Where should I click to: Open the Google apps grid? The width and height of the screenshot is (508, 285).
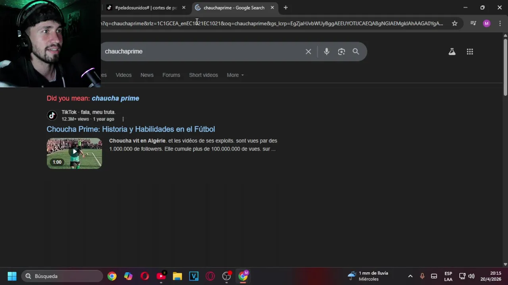(470, 51)
